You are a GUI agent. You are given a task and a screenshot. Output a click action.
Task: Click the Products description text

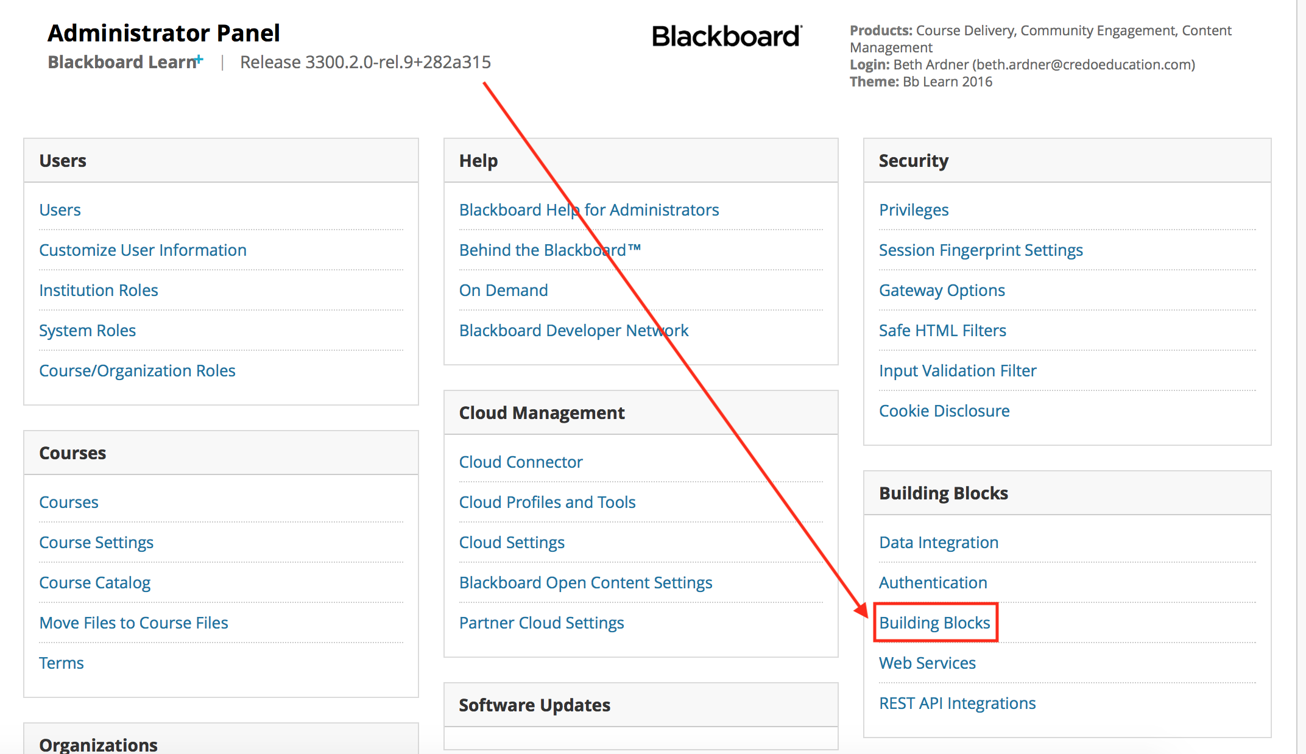(1040, 39)
